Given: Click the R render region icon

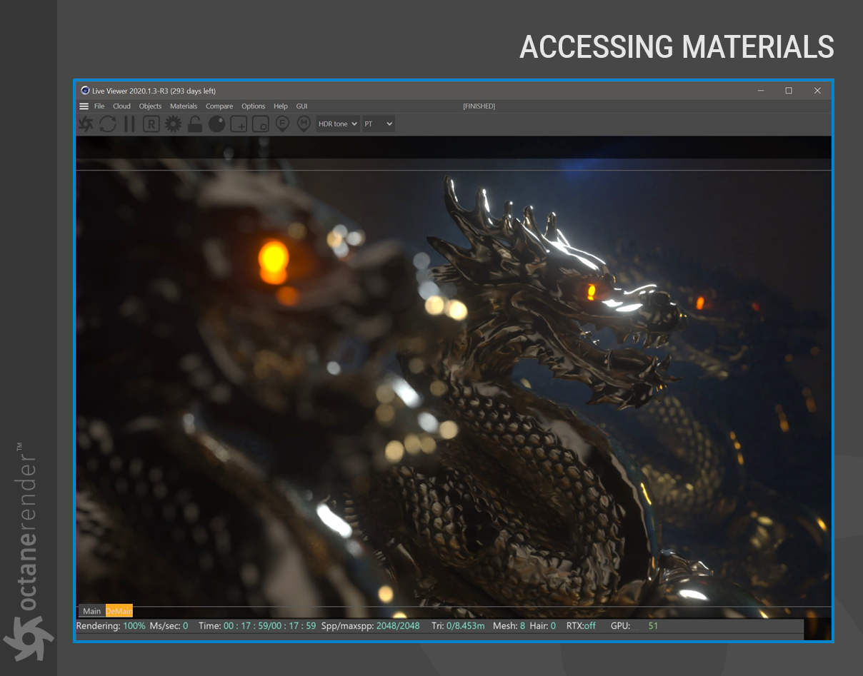Looking at the screenshot, I should coord(151,124).
